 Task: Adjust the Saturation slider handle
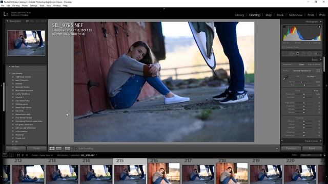(304, 135)
